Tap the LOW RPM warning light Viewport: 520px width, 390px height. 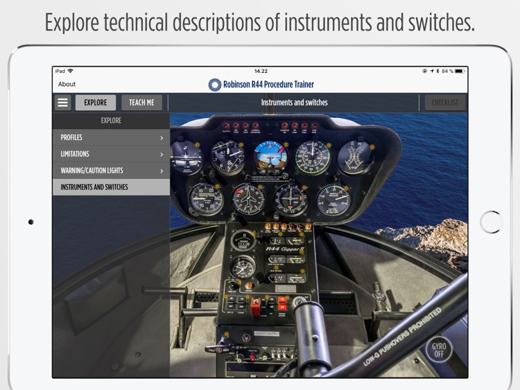click(314, 126)
